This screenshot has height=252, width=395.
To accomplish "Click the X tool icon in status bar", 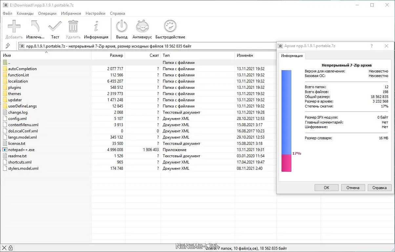I will [x=4, y=248].
